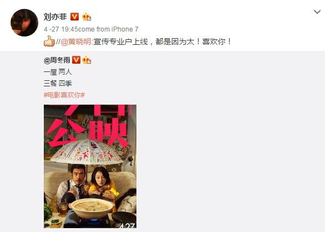Viewport: 325px width, 232px height.
Task: Click the original post text 一屋 两人
Action: [x=58, y=72]
